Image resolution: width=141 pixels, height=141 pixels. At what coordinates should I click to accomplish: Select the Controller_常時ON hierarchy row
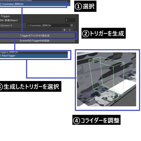[35, 4]
